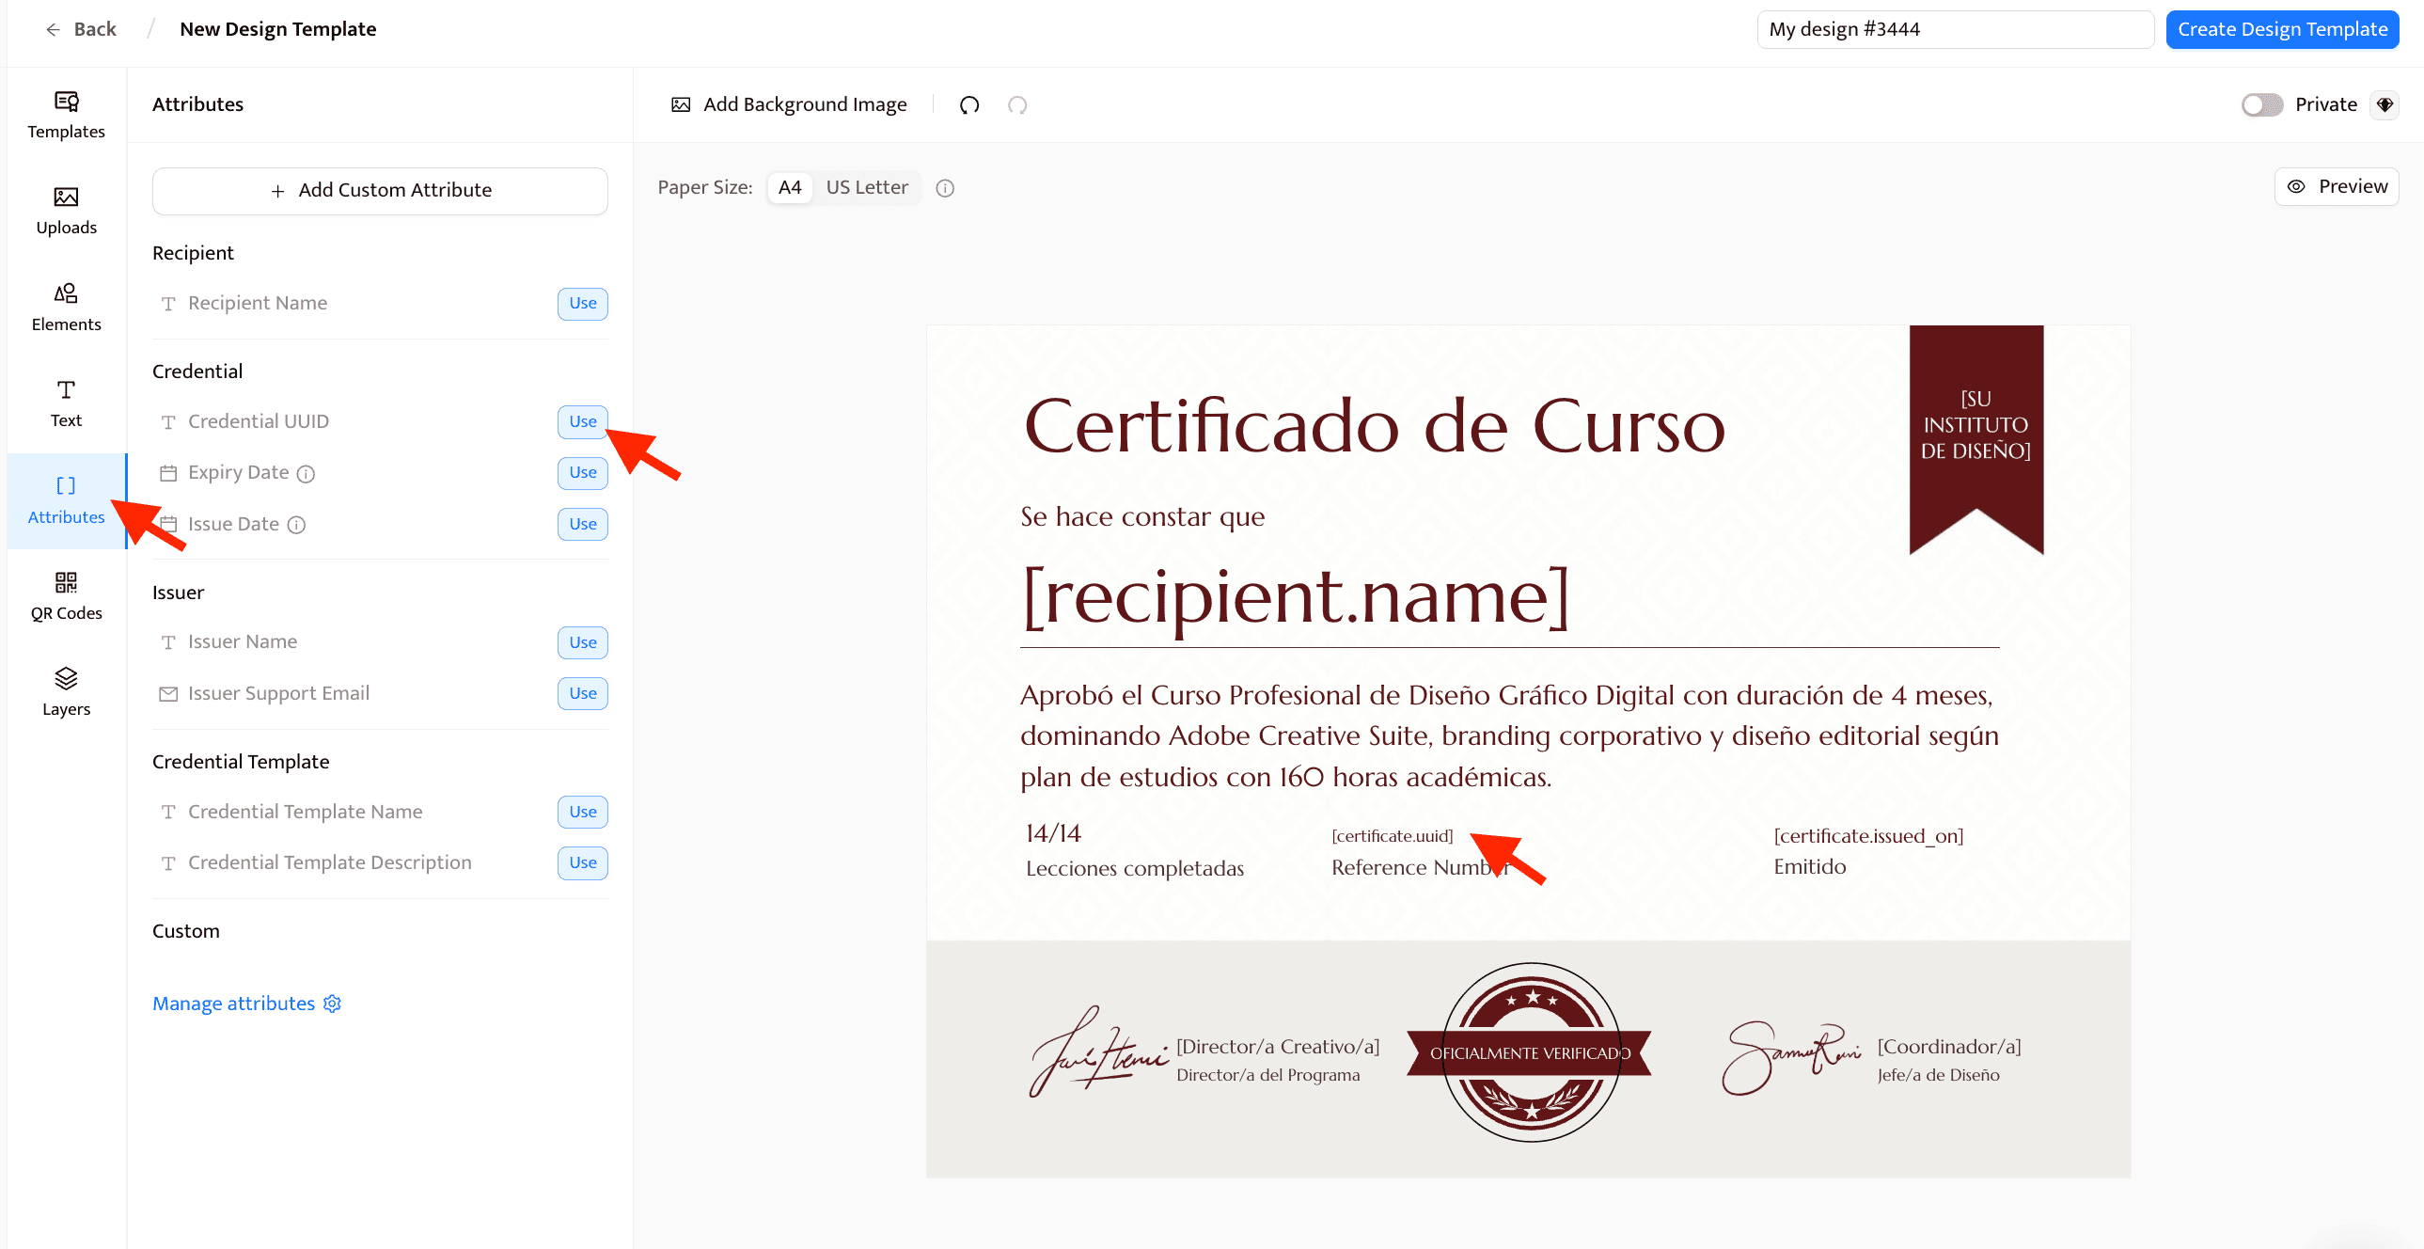Select the Lecciones completadas label
This screenshot has height=1249, width=2424.
click(1134, 868)
